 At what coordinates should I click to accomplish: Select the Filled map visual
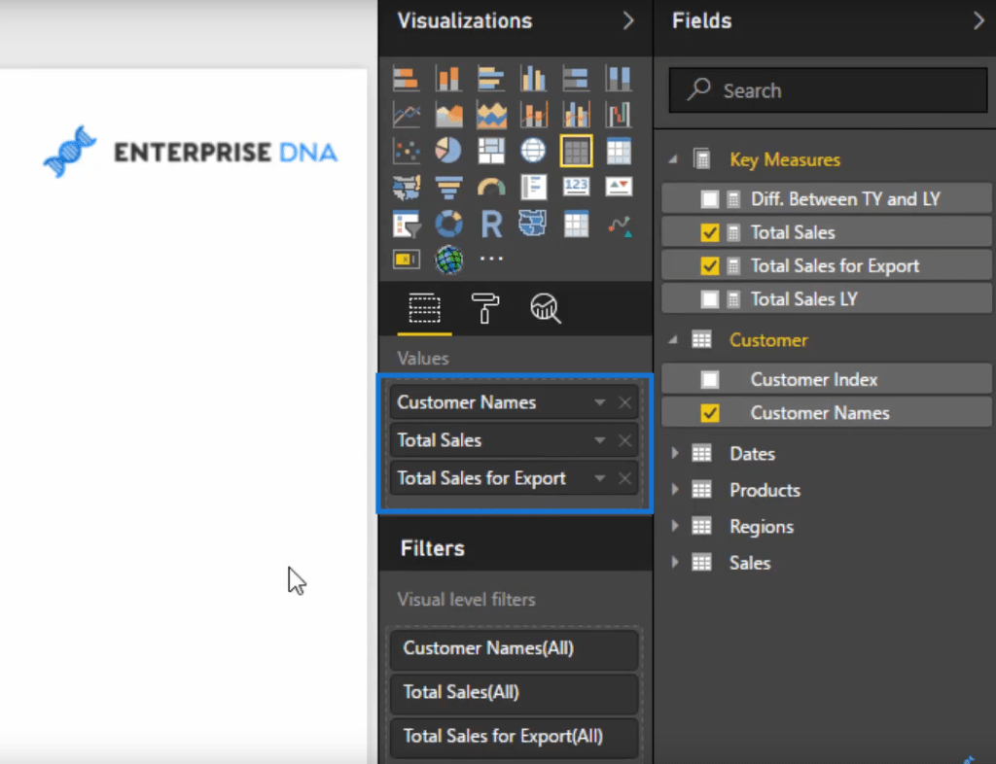click(406, 188)
